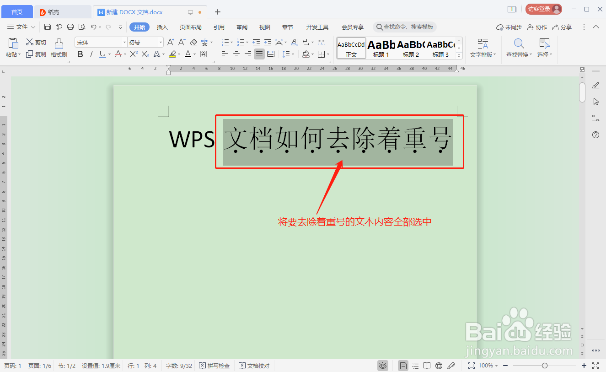Click the Cut (剪切) scissors button
This screenshot has height=372, width=606.
pyautogui.click(x=36, y=42)
